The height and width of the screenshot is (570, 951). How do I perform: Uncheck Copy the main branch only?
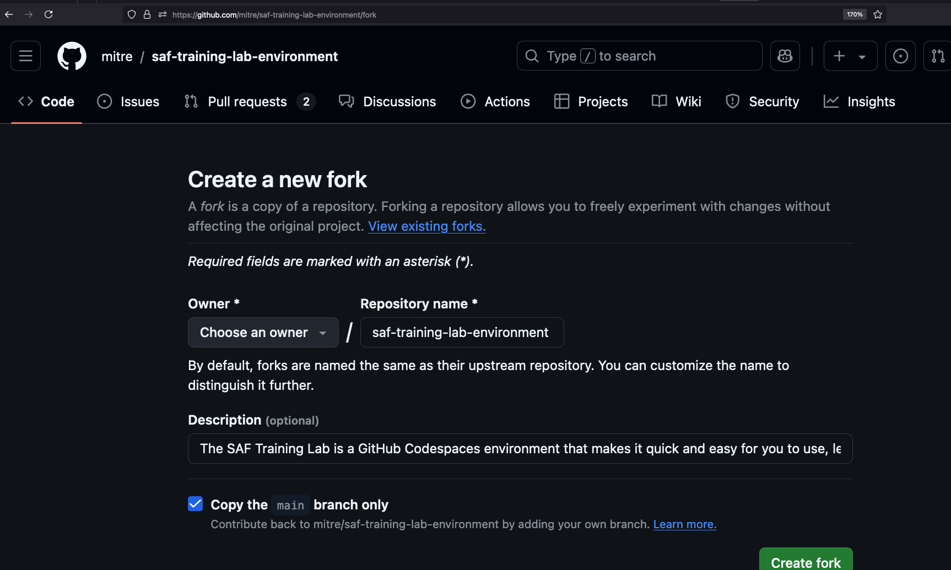click(195, 504)
